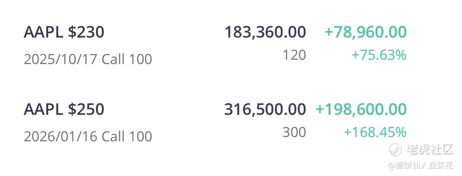Click the $230 strike price
This screenshot has height=176, width=462.
click(x=86, y=32)
